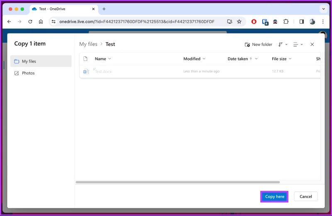This screenshot has width=332, height=216.
Task: Close the Copy 1 item dialog
Action: [x=312, y=44]
